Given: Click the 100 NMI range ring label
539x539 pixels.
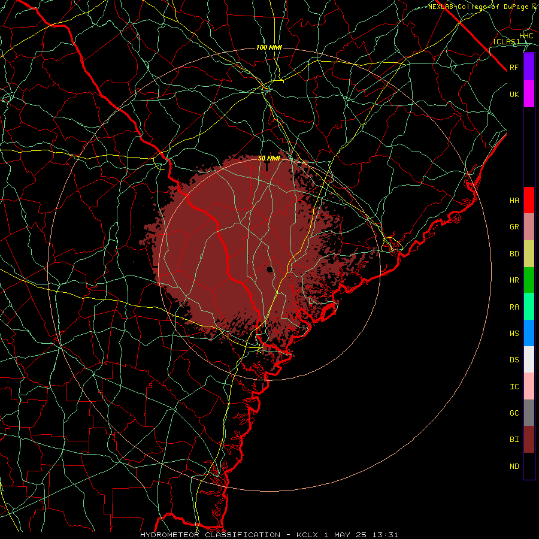Looking at the screenshot, I should [x=269, y=47].
